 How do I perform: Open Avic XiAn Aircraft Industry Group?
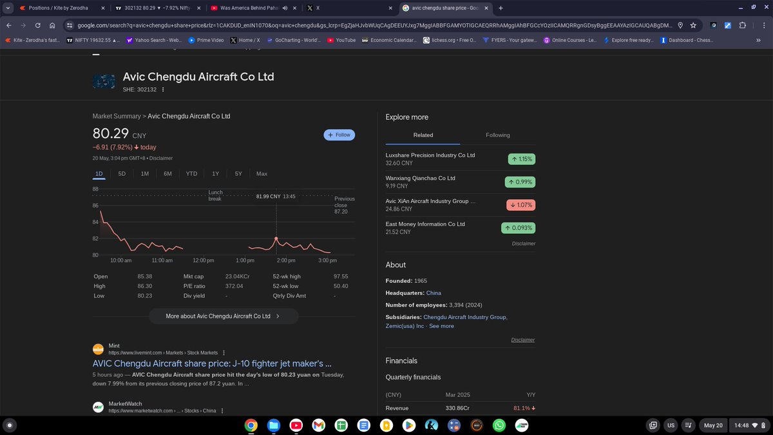coord(461,205)
